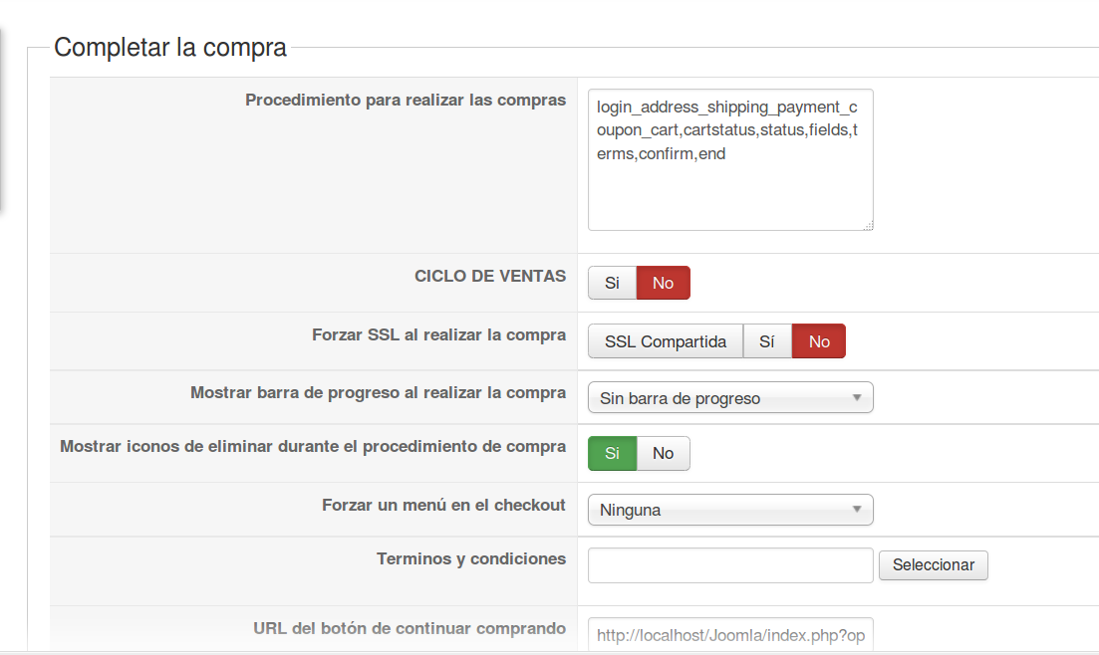Click the Completar la compra section heading
The image size is (1099, 655).
170,47
